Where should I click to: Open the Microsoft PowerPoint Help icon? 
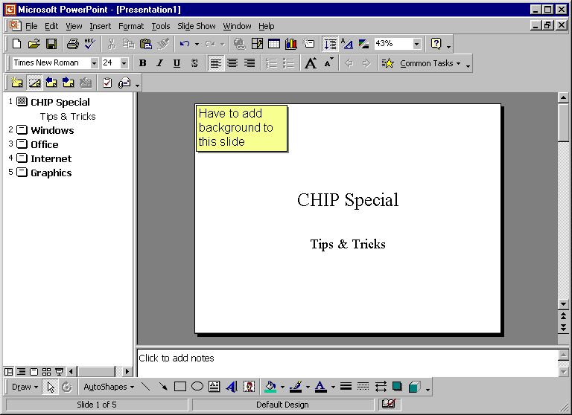(x=436, y=44)
